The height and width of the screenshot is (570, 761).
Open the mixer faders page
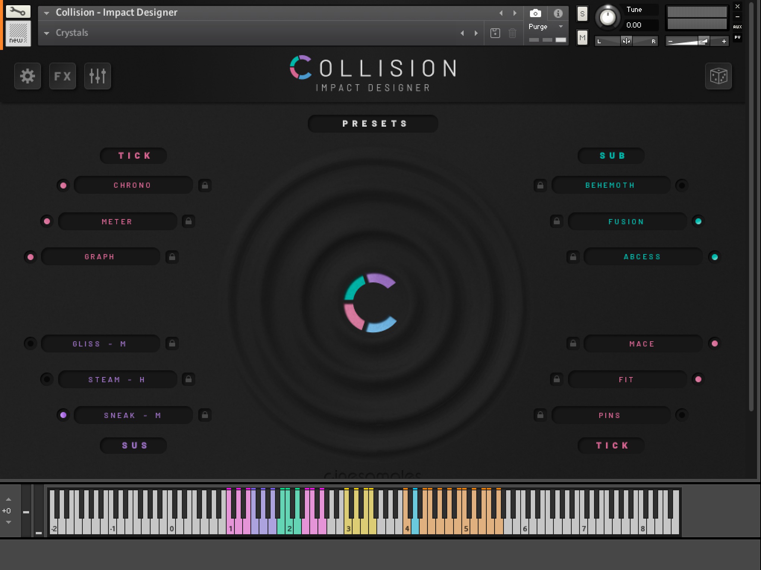[x=98, y=76]
